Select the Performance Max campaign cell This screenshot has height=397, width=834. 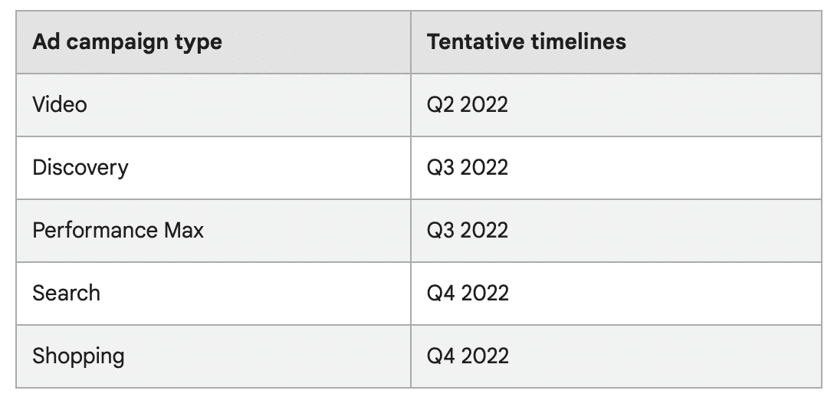pos(118,230)
